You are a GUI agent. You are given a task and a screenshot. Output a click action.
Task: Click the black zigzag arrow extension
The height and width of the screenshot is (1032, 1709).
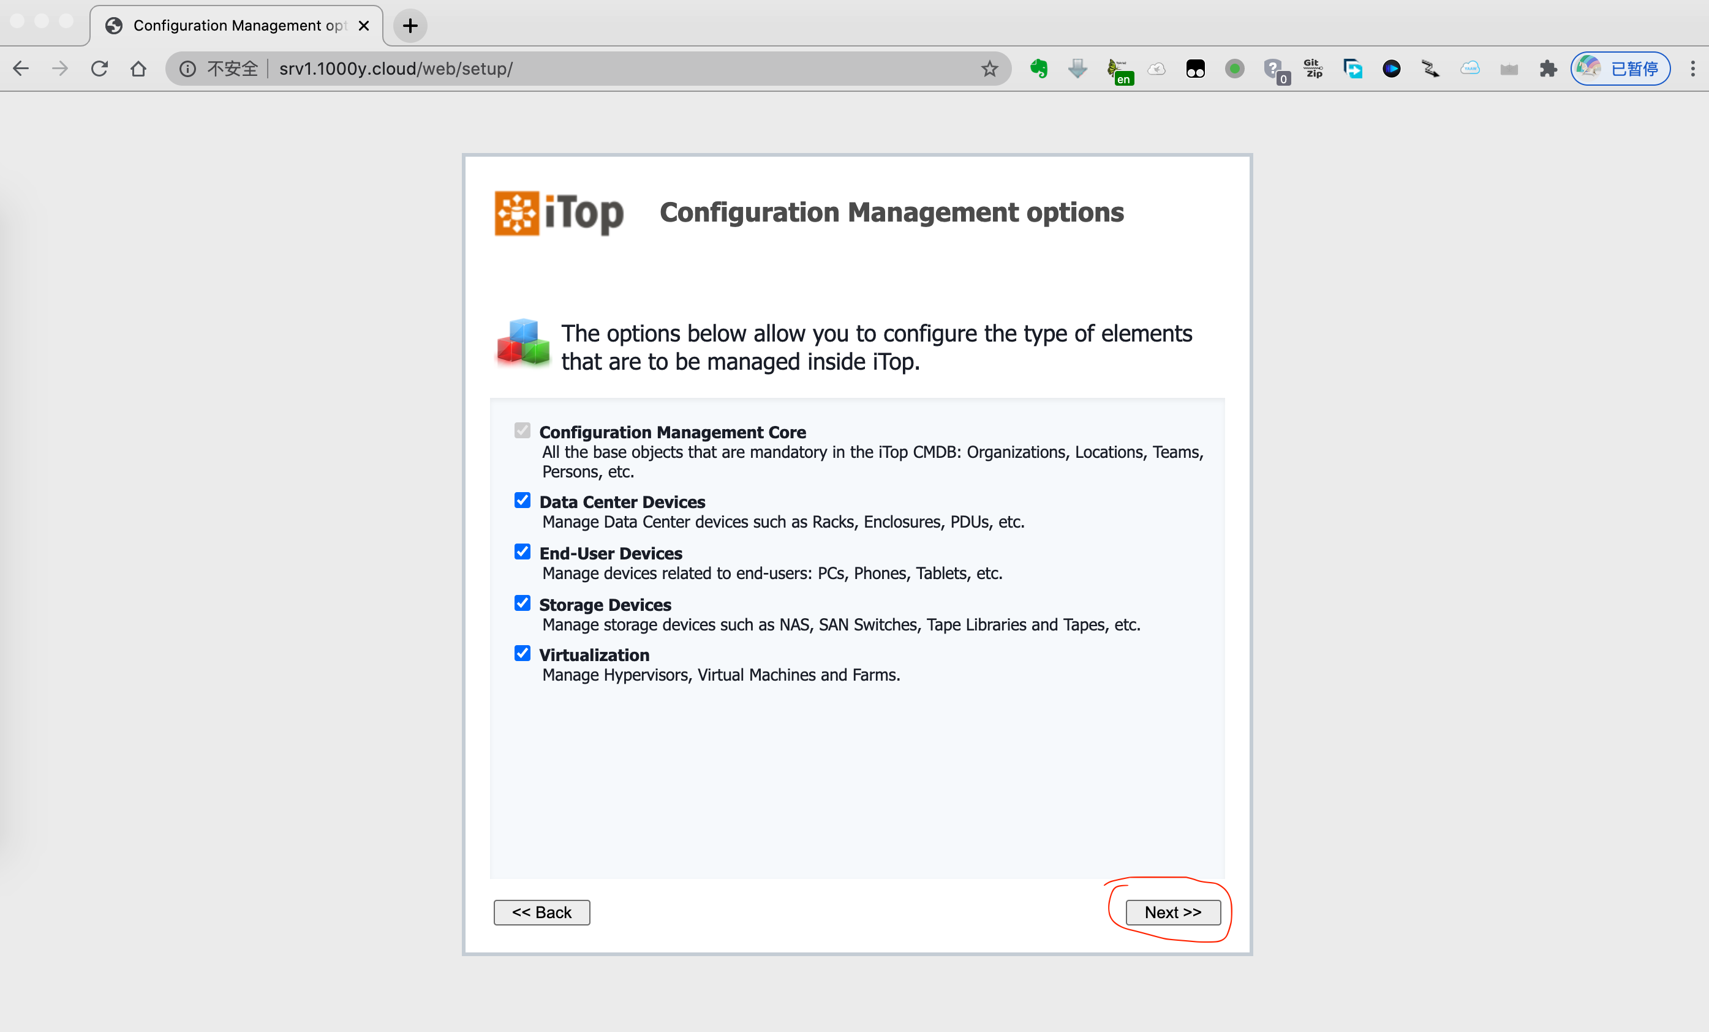click(x=1430, y=69)
